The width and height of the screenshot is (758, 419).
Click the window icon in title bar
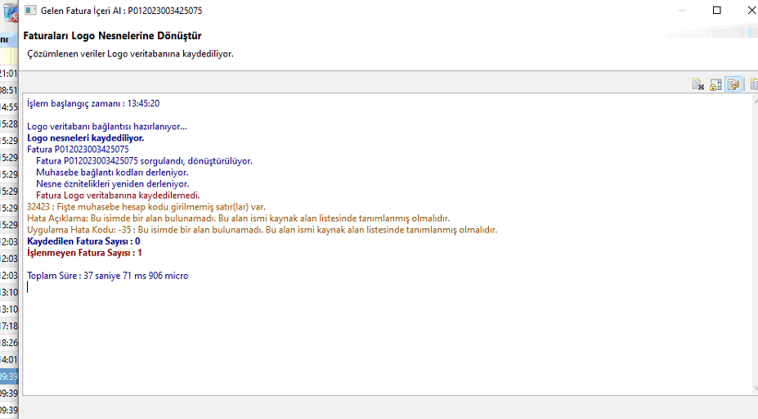click(29, 11)
